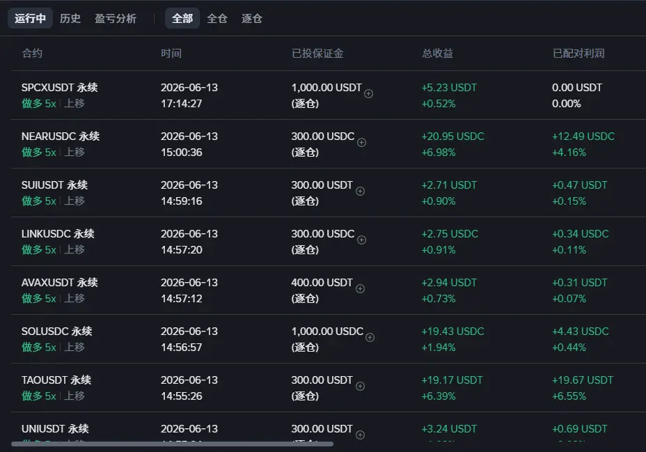646x452 pixels.
Task: Select the 逐仓 filter
Action: [x=252, y=18]
